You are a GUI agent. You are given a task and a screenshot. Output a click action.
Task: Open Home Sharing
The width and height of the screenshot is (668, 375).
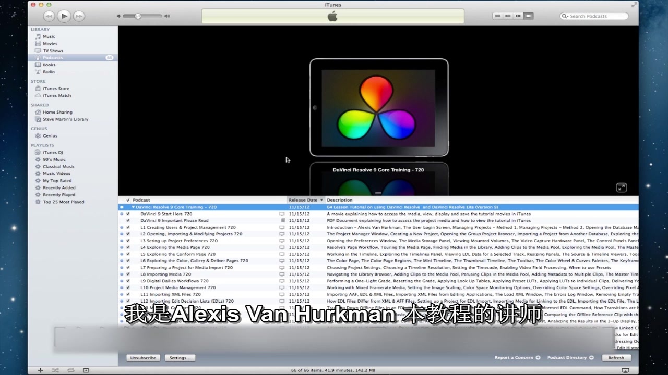tap(57, 112)
